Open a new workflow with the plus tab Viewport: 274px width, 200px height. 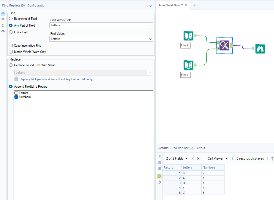coord(195,5)
